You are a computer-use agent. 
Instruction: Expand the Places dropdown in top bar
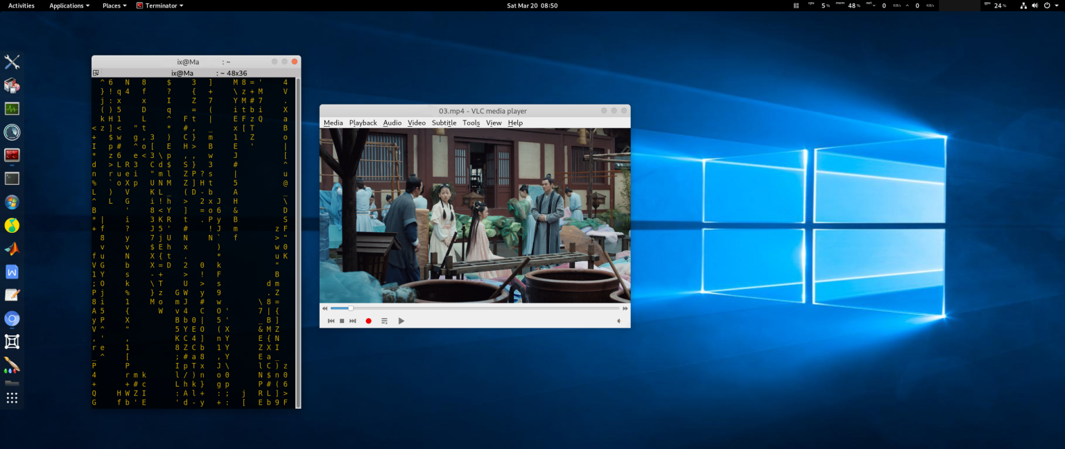coord(114,6)
